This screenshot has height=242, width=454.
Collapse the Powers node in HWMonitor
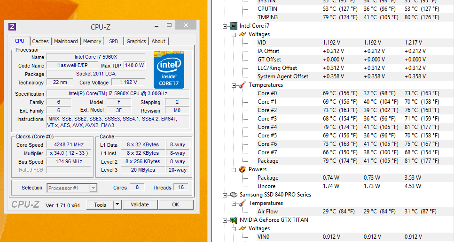234,170
